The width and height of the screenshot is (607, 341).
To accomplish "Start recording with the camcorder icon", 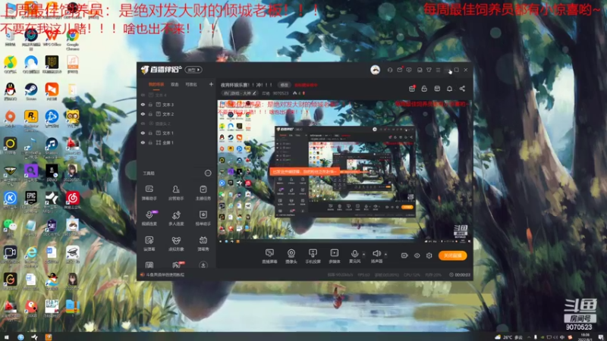I will [404, 255].
